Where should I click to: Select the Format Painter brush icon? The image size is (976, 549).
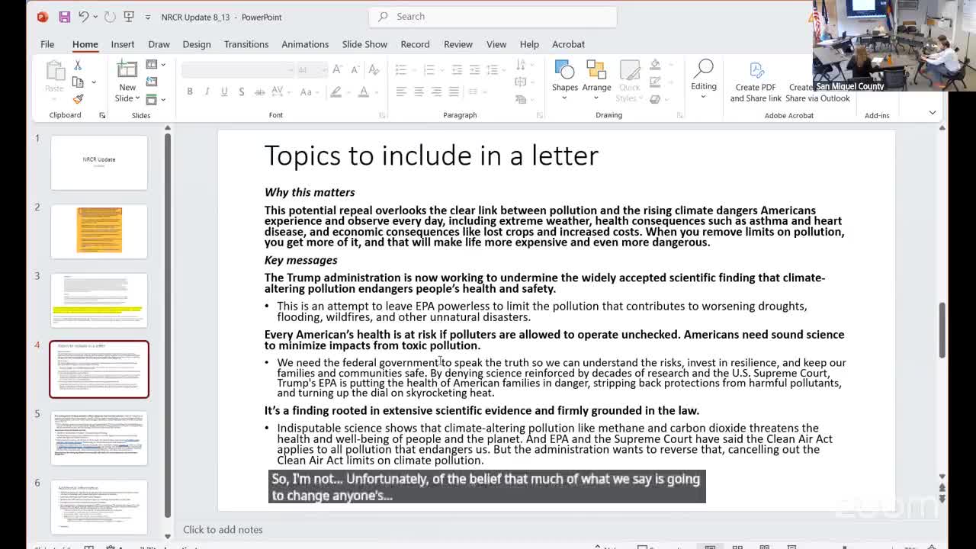[78, 99]
